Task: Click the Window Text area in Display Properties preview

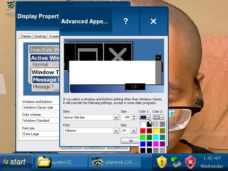Action: 45,72
